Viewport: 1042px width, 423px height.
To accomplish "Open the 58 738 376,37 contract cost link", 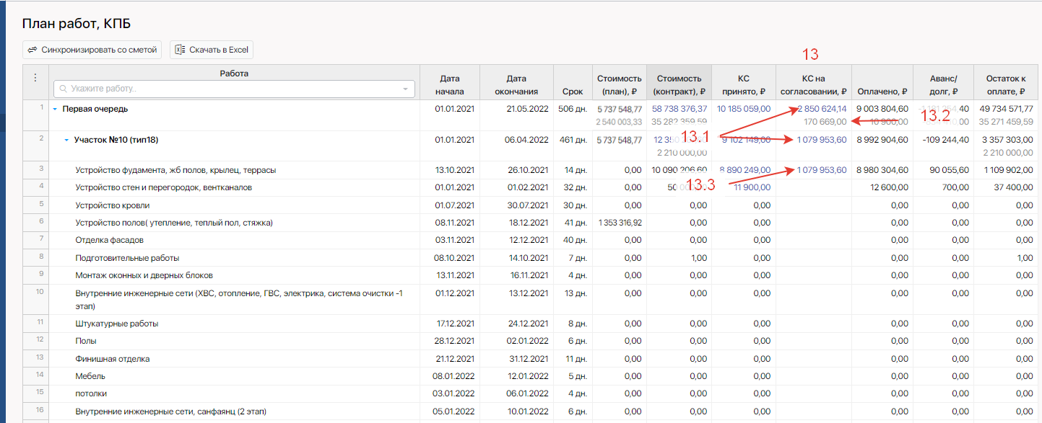I will coord(680,109).
